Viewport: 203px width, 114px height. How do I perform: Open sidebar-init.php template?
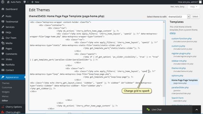point(179,61)
